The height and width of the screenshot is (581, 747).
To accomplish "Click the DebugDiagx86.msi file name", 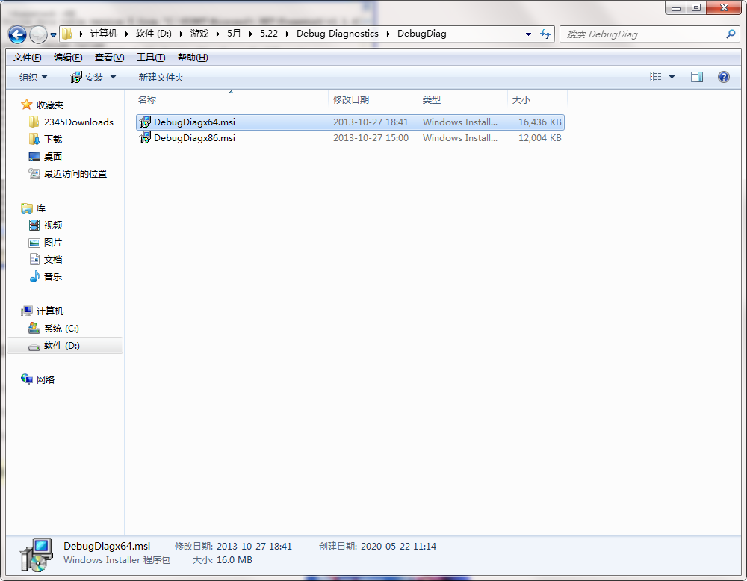I will [x=194, y=138].
